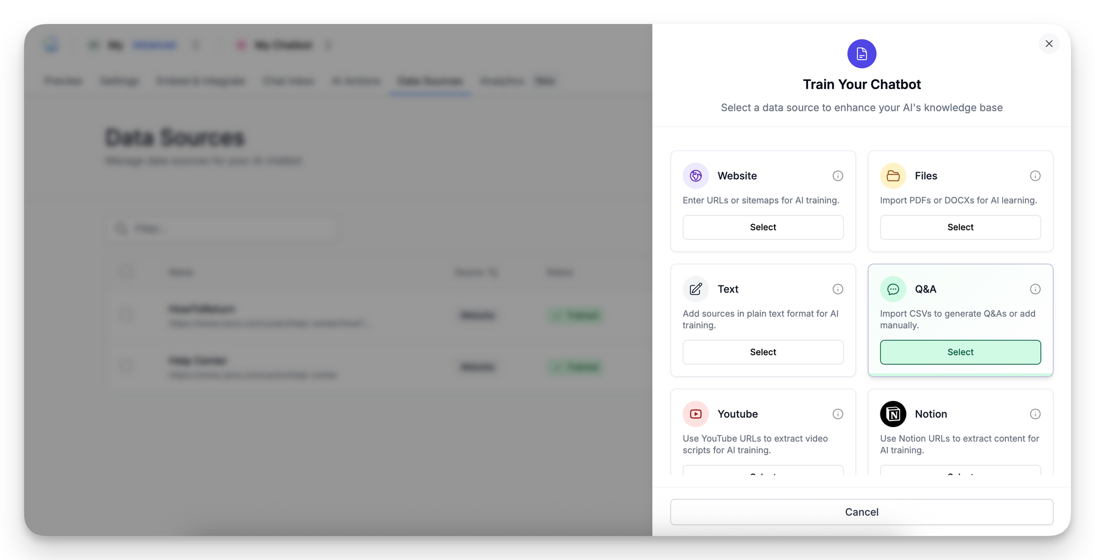
Task: Close the Train Your Chatbot panel
Action: click(1049, 44)
